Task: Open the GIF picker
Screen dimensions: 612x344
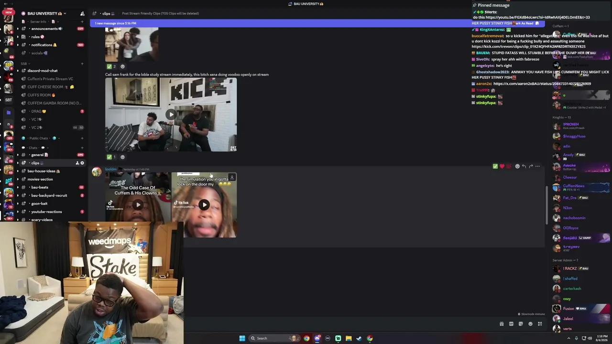Action: [511, 324]
